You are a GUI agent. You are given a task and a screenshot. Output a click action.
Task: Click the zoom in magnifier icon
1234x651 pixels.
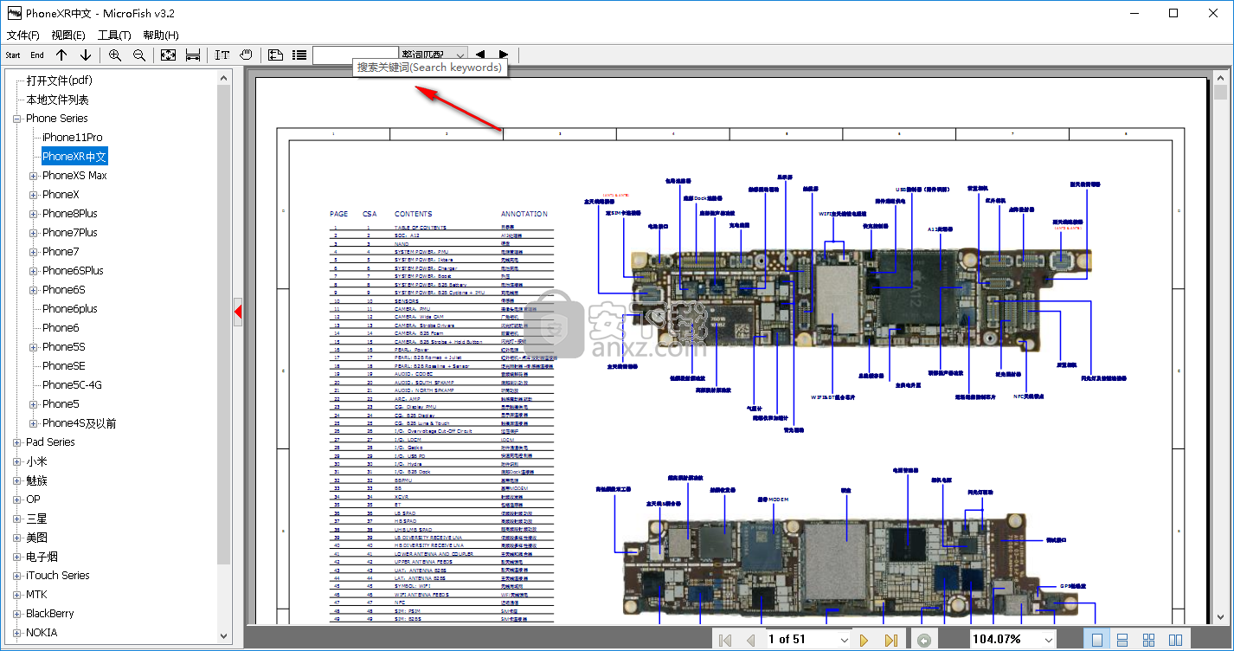point(115,55)
